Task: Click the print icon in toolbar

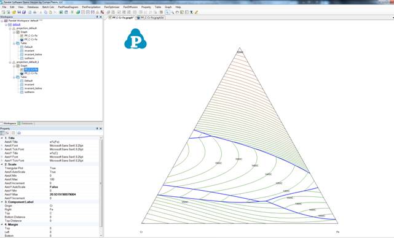Action: pyautogui.click(x=34, y=12)
